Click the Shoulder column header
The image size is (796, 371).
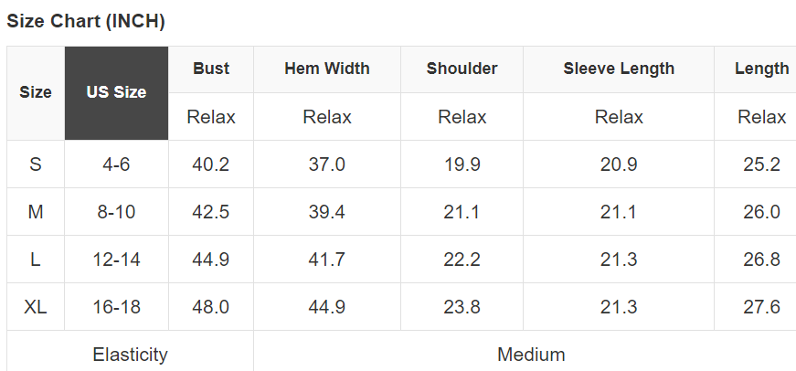tap(462, 69)
